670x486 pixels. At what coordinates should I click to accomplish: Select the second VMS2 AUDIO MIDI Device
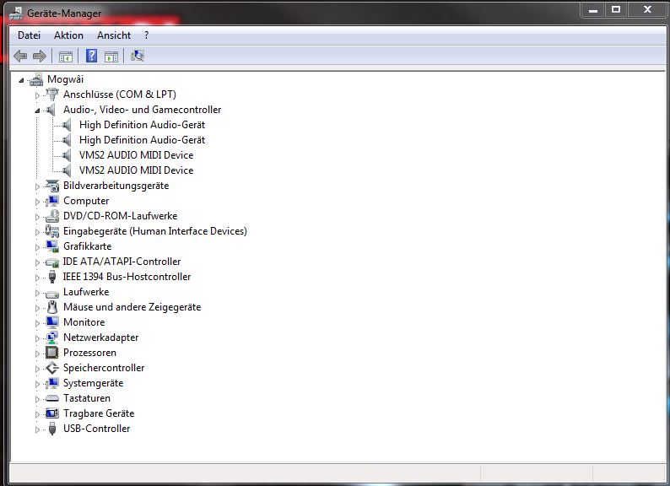coord(137,170)
